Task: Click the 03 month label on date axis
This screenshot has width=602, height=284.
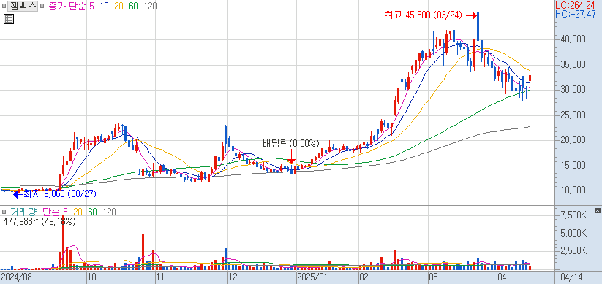Action: coord(434,277)
